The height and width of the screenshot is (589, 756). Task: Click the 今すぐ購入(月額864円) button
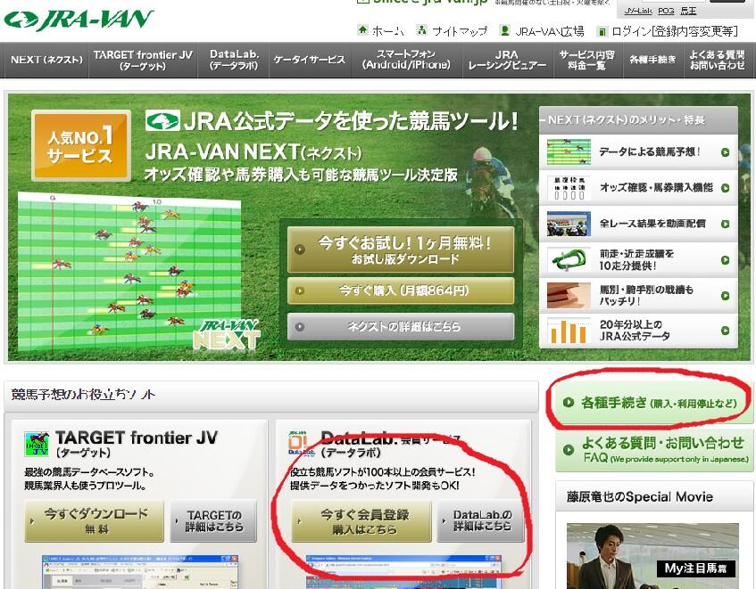tap(401, 290)
